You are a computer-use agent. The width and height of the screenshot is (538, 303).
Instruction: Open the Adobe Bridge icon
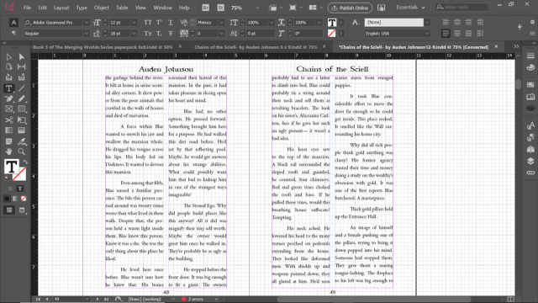pyautogui.click(x=205, y=8)
